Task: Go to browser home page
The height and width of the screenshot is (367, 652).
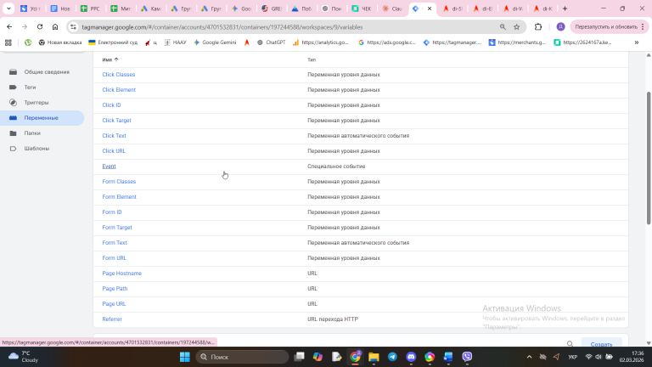Action: [55, 26]
